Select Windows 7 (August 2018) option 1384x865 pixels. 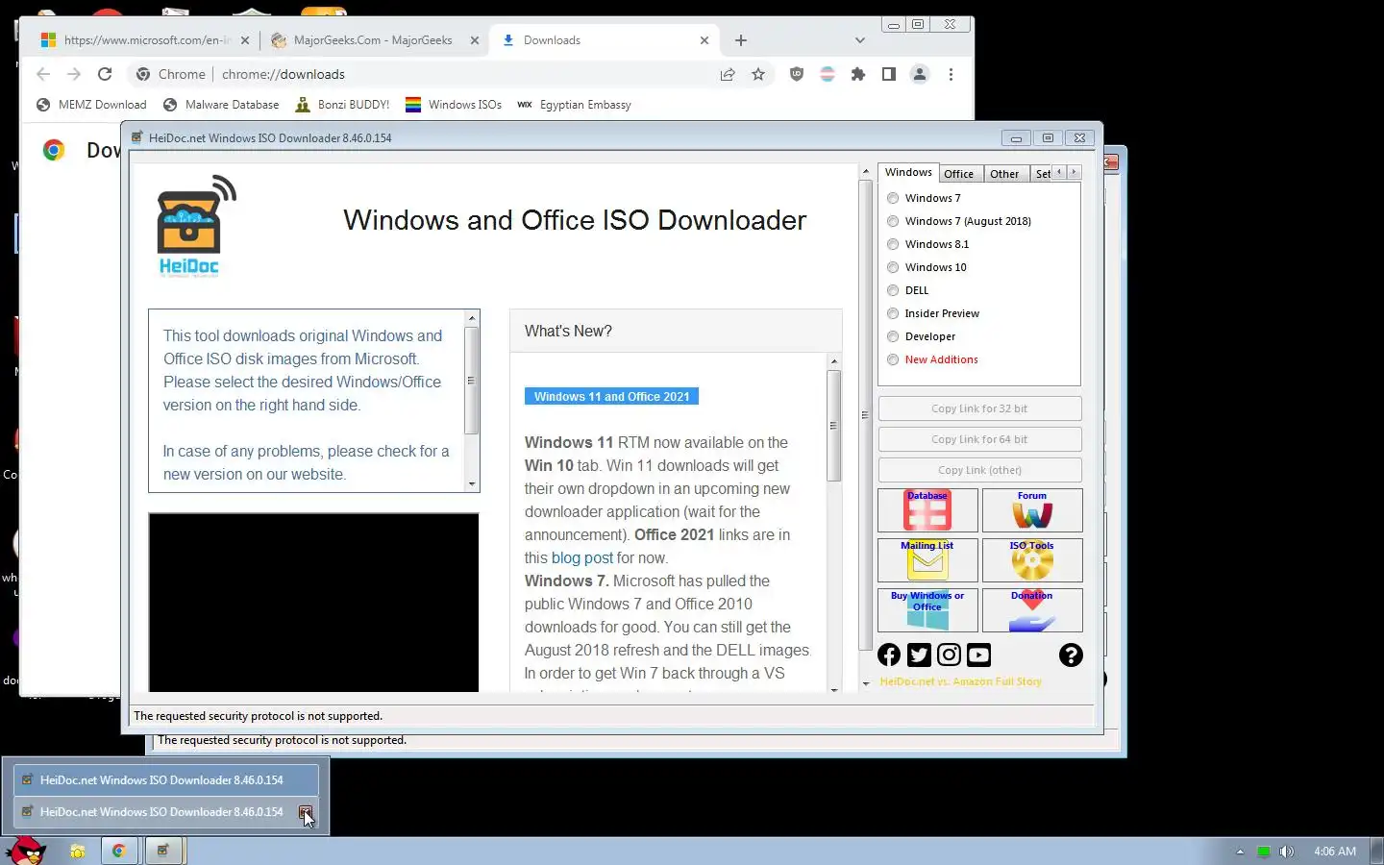tap(893, 221)
